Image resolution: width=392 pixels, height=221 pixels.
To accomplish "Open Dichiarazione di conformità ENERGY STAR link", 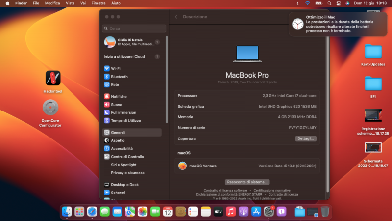I will click(x=229, y=194).
